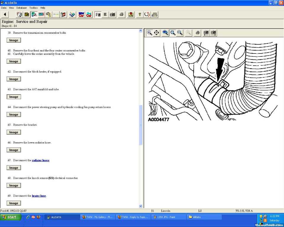The width and height of the screenshot is (284, 227).
Task: Select the zoom-in magnifier tool above the diagram
Action: [x=150, y=33]
